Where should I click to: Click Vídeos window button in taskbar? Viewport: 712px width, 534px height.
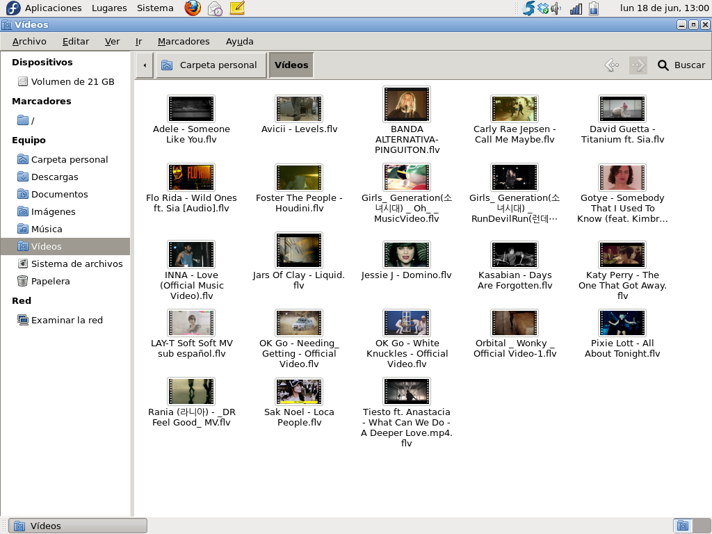tap(78, 526)
